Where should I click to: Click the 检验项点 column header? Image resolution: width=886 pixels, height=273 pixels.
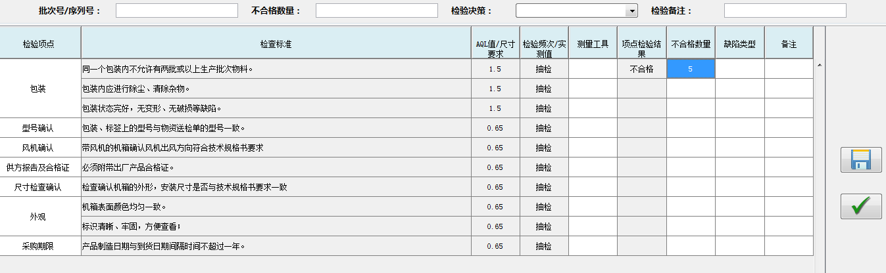coord(40,44)
